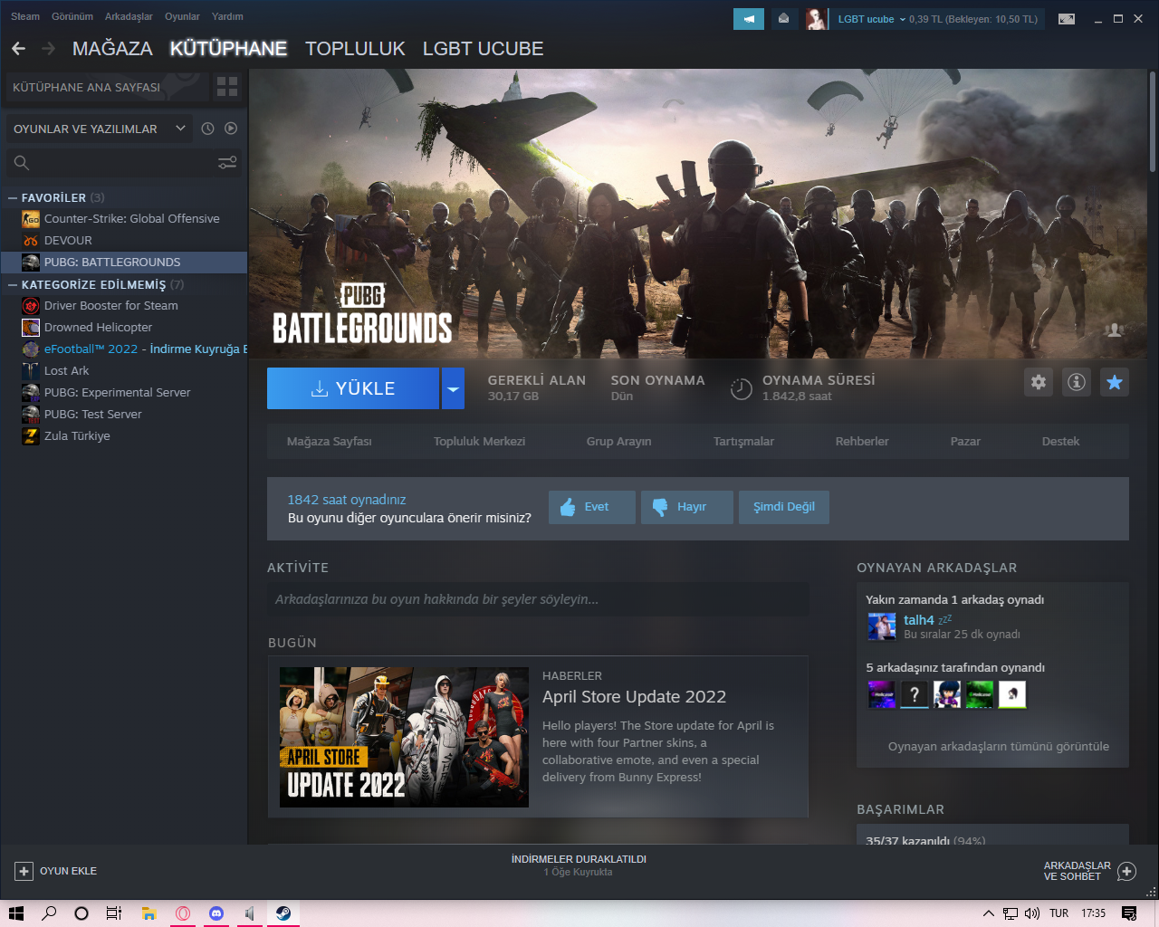Go forward with the right arrow
The width and height of the screenshot is (1159, 927).
click(49, 49)
